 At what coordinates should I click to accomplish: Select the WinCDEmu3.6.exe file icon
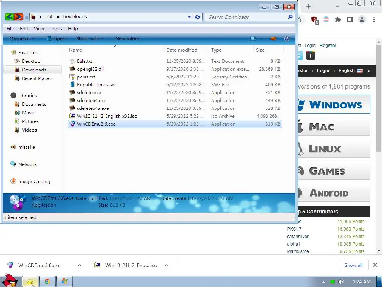[x=72, y=124]
